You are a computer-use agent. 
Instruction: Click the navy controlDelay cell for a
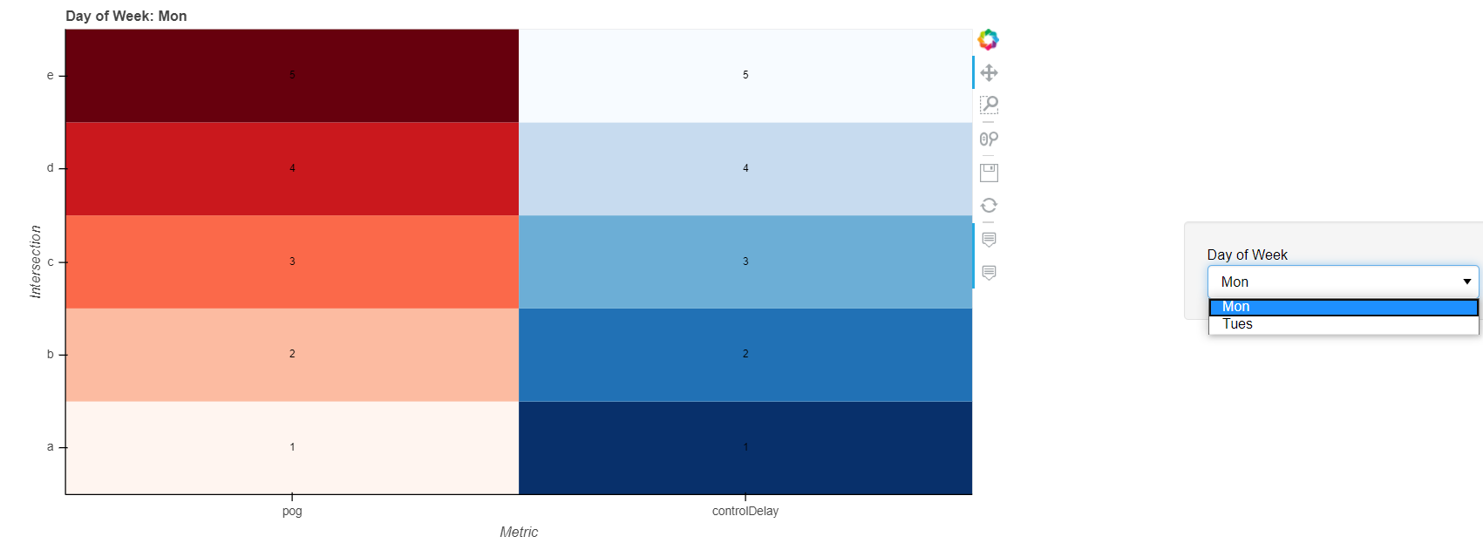tap(745, 448)
